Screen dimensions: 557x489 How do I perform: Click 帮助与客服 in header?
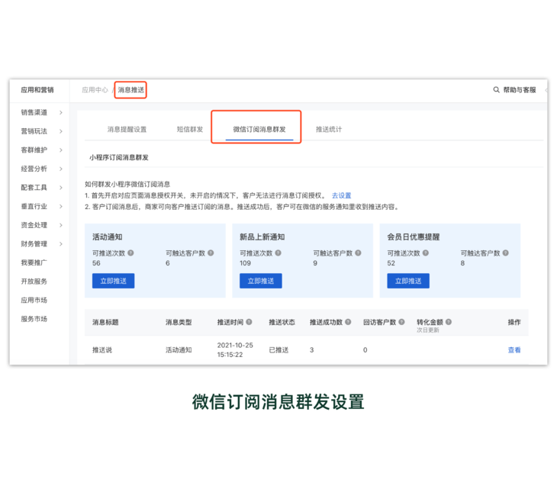(x=520, y=90)
